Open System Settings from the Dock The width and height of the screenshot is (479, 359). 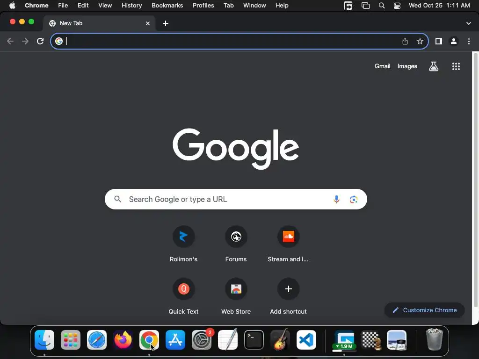click(202, 340)
